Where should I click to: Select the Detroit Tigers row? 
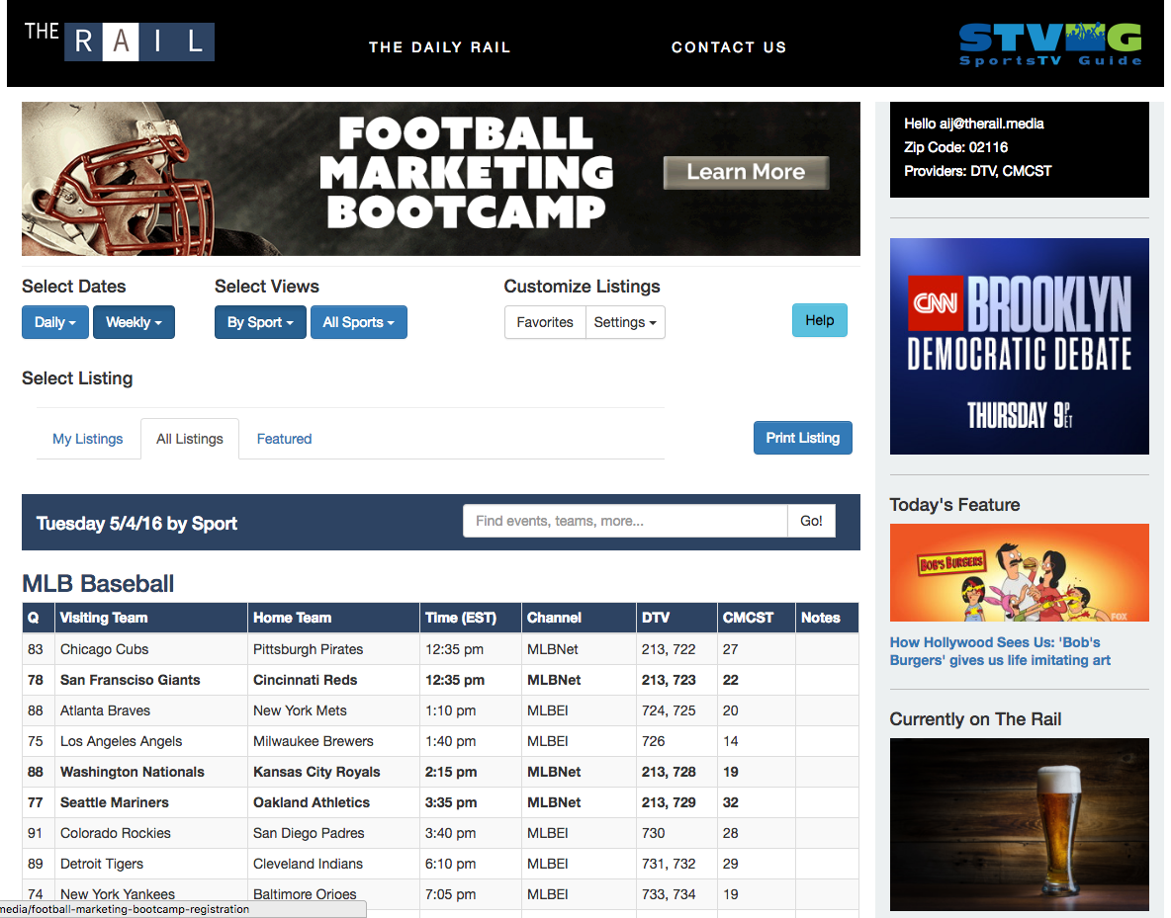click(441, 864)
